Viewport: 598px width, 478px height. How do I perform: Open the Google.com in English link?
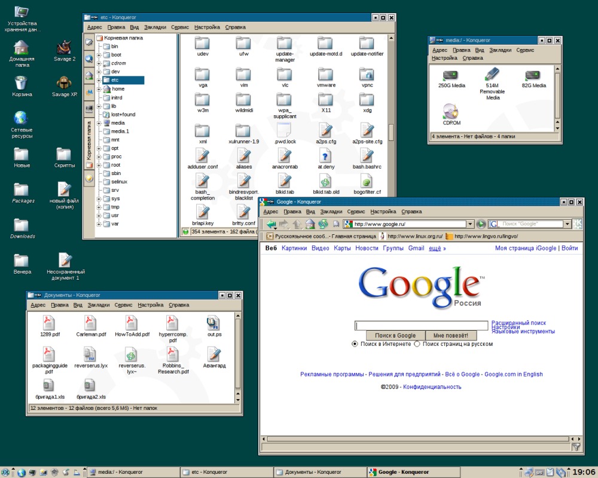[513, 374]
